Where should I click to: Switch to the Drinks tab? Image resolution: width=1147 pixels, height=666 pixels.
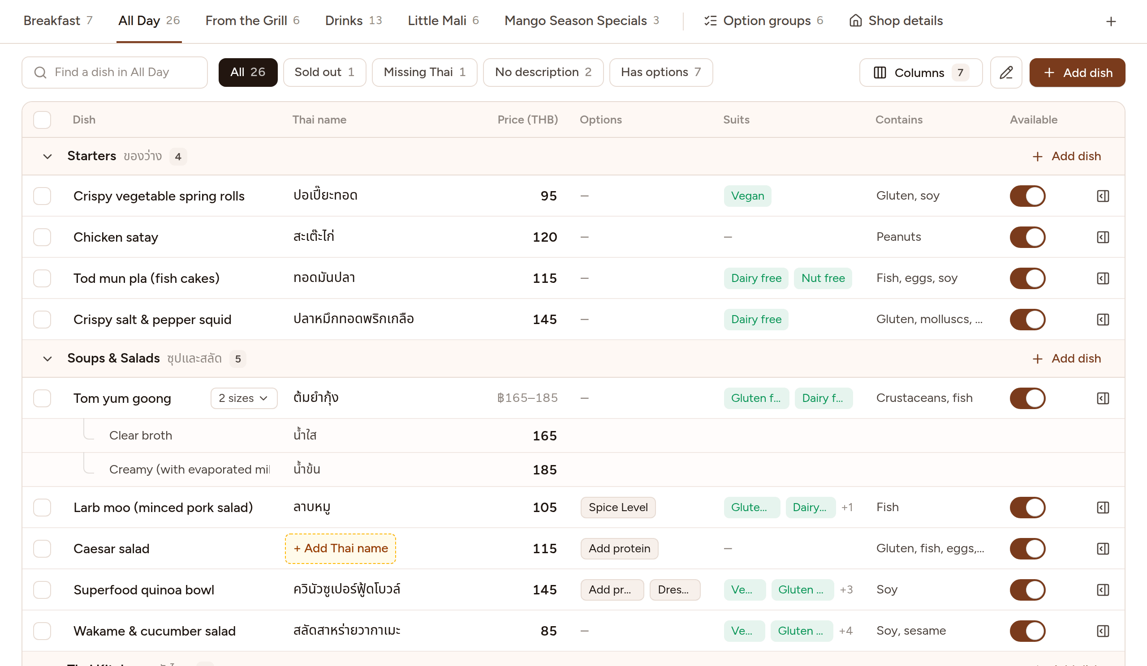pos(353,21)
